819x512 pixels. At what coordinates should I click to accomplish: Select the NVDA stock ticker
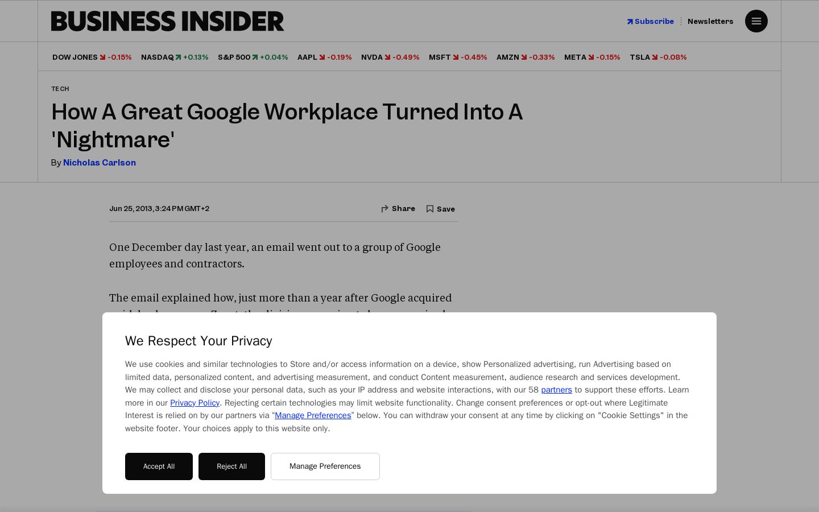coord(390,57)
